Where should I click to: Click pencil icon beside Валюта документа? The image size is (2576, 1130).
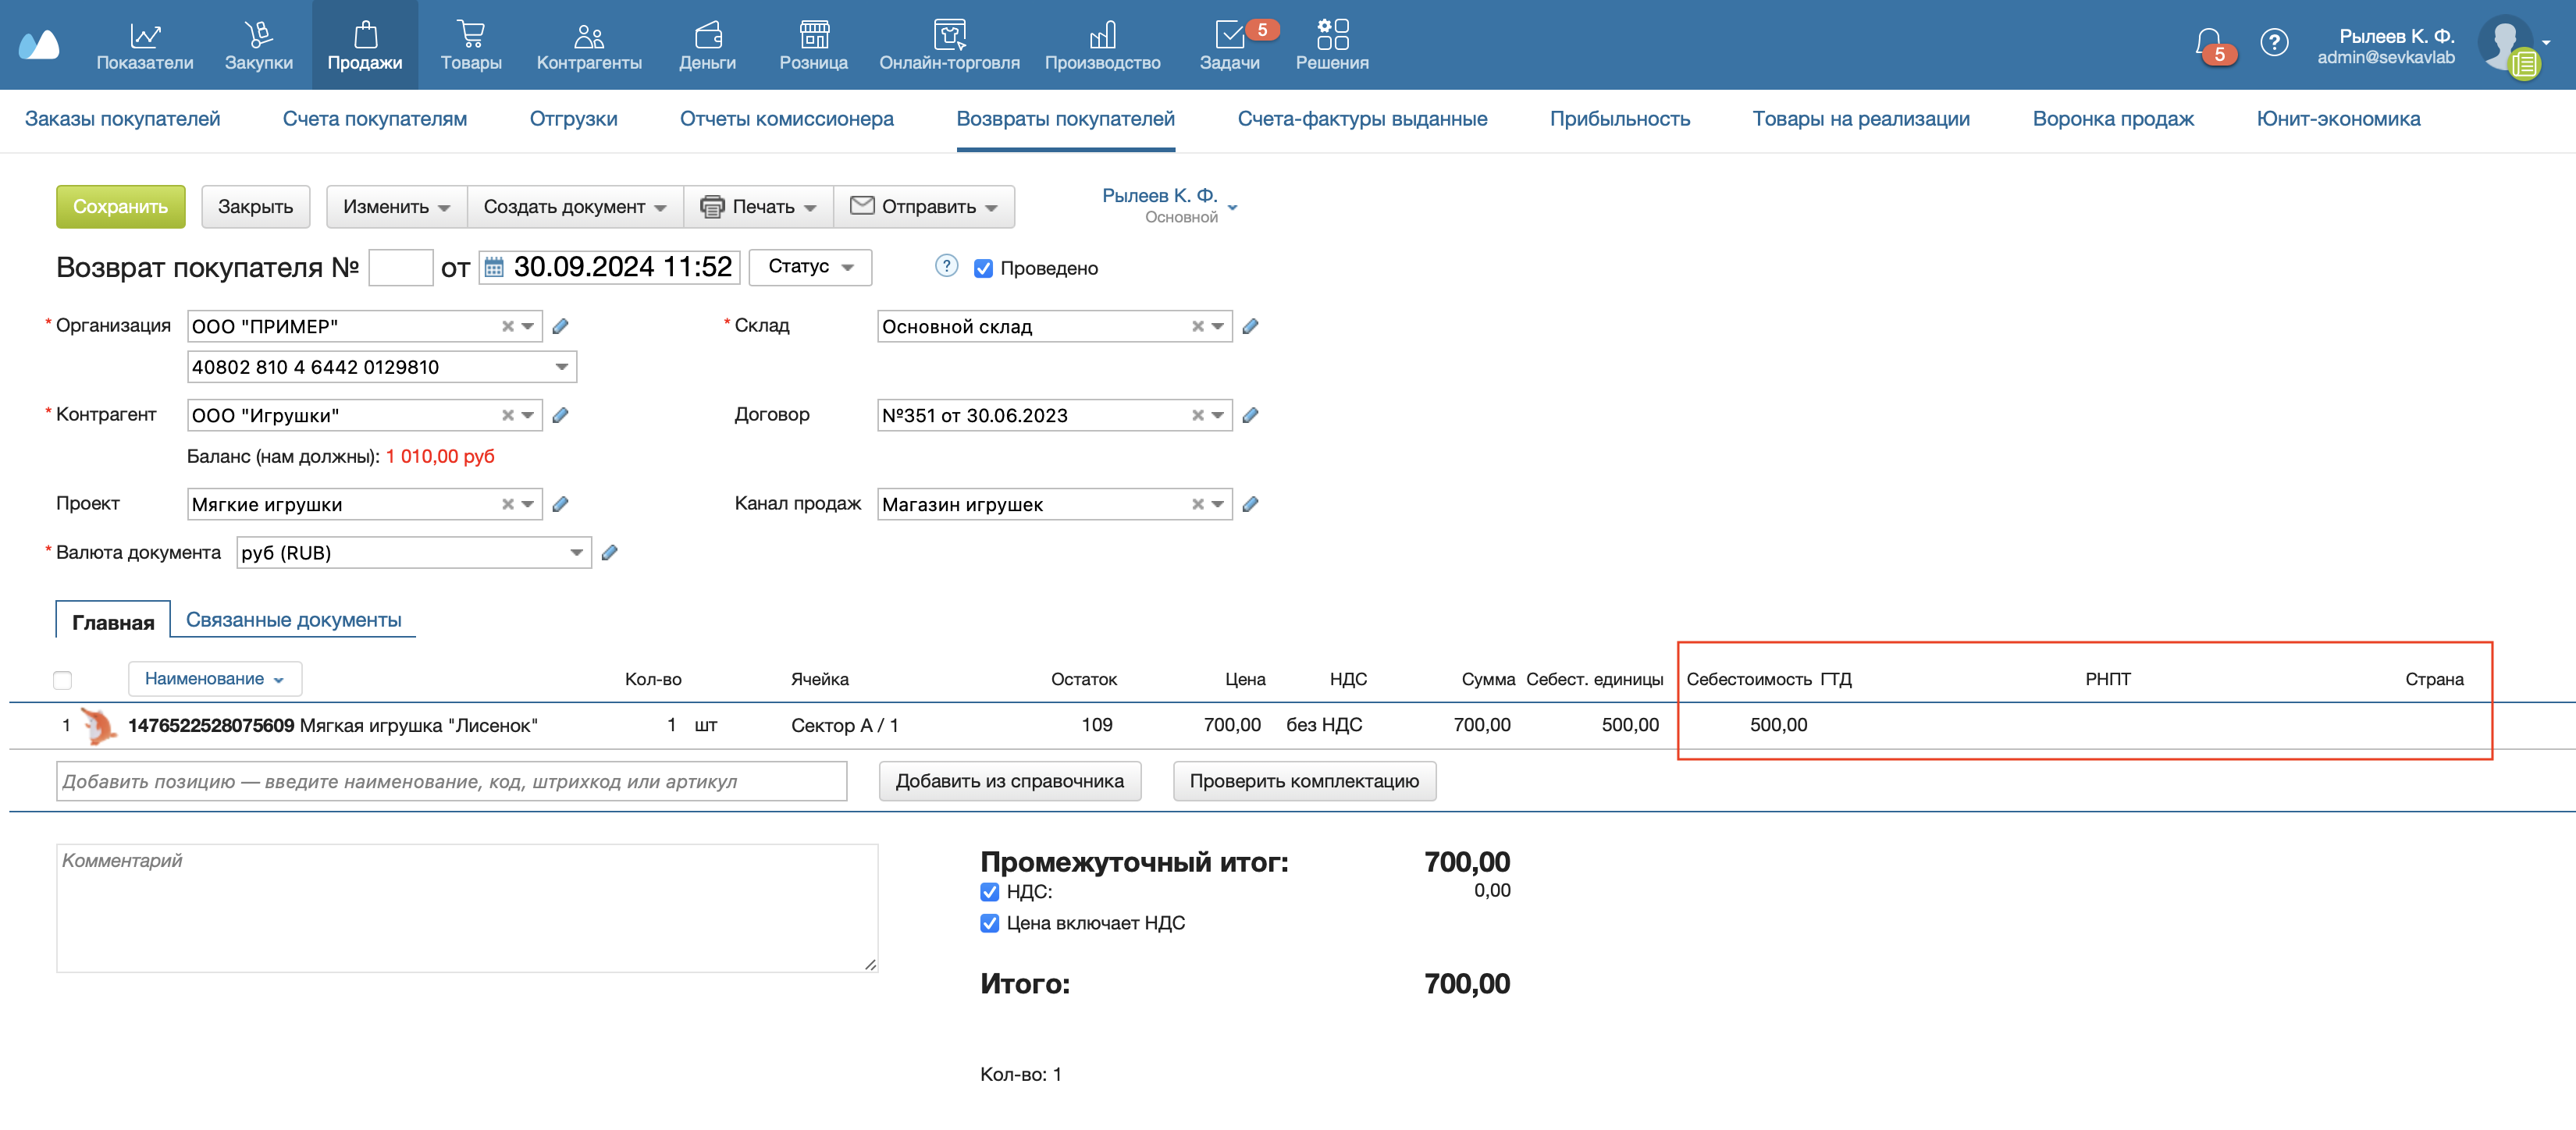pos(609,552)
